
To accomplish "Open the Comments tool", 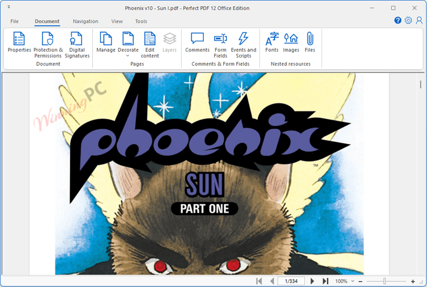I will pyautogui.click(x=197, y=42).
